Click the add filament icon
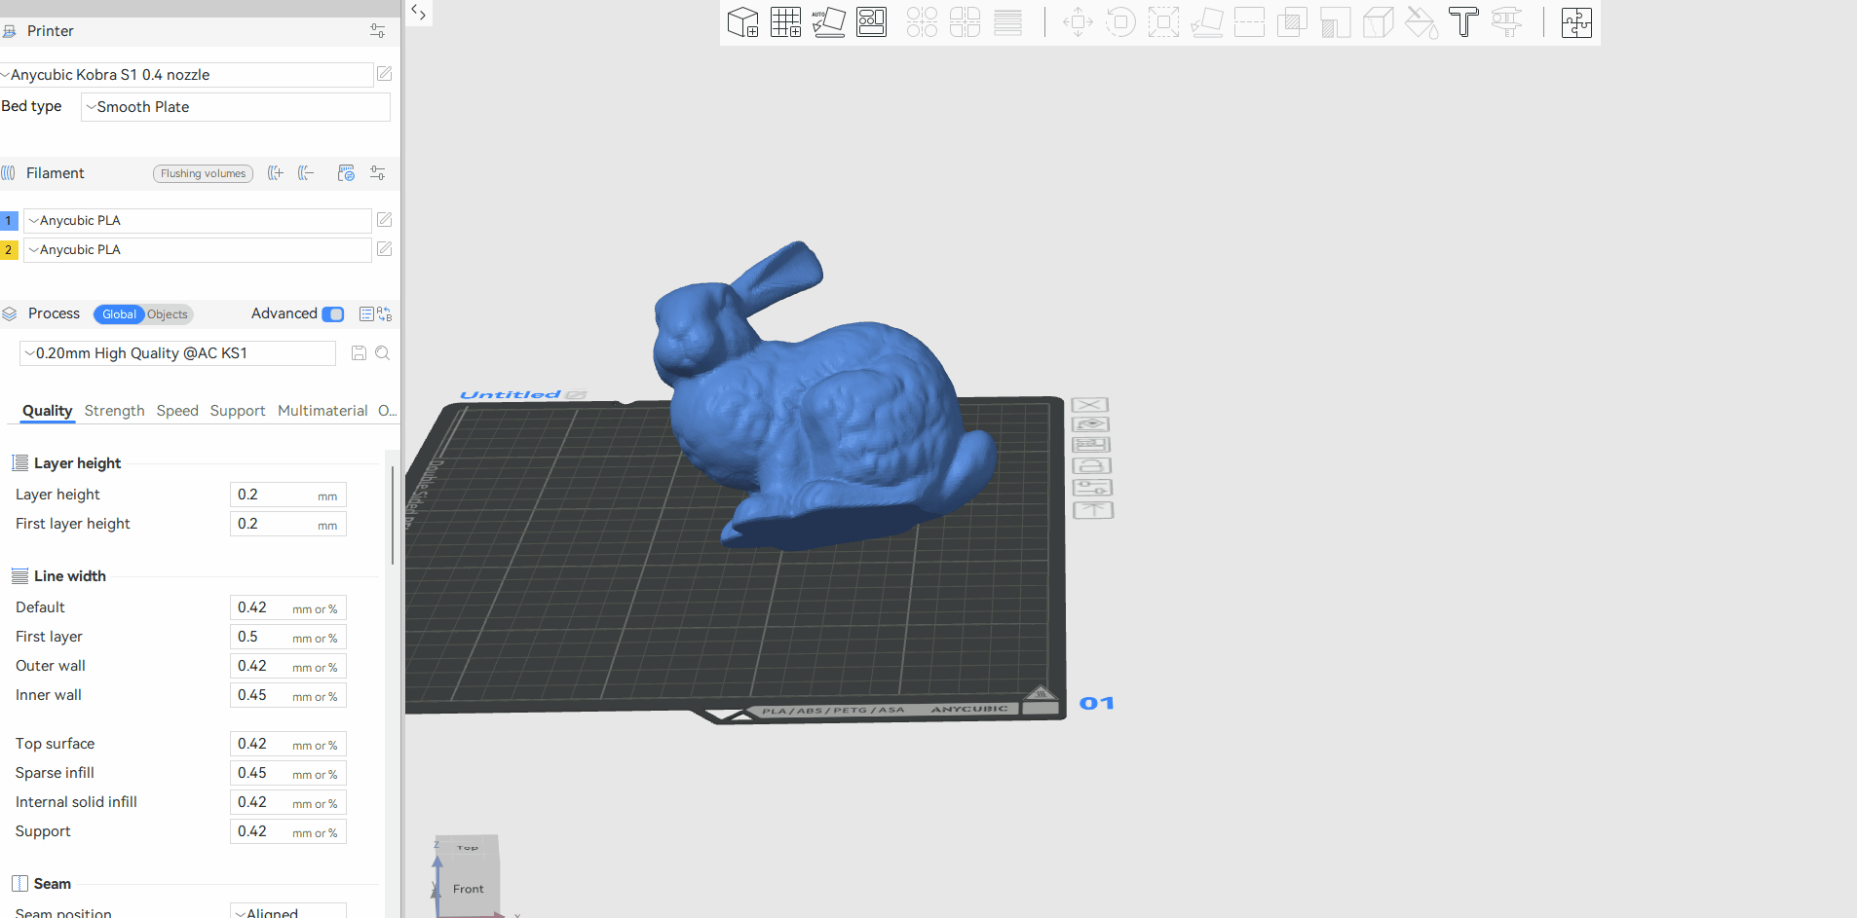The width and height of the screenshot is (1857, 918). pyautogui.click(x=276, y=173)
